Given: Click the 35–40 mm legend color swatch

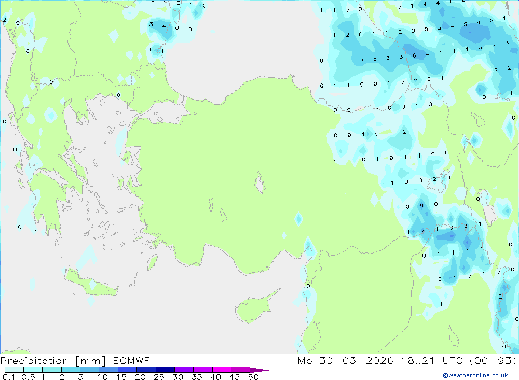Looking at the screenshot, I should click(x=203, y=370).
